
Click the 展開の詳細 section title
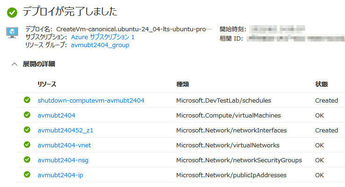(x=39, y=64)
